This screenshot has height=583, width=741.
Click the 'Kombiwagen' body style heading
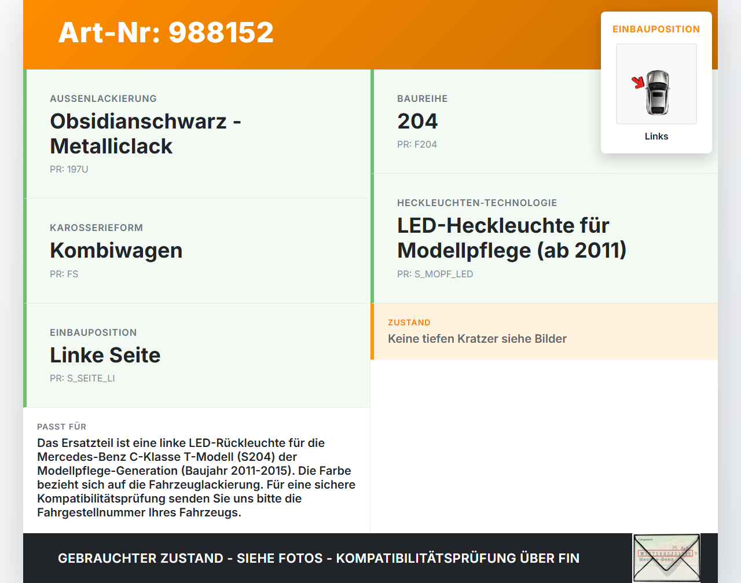pyautogui.click(x=116, y=250)
